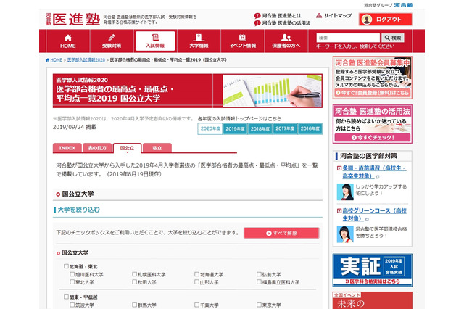Switch to the 国公立 tab
464x309 pixels.
click(x=128, y=148)
